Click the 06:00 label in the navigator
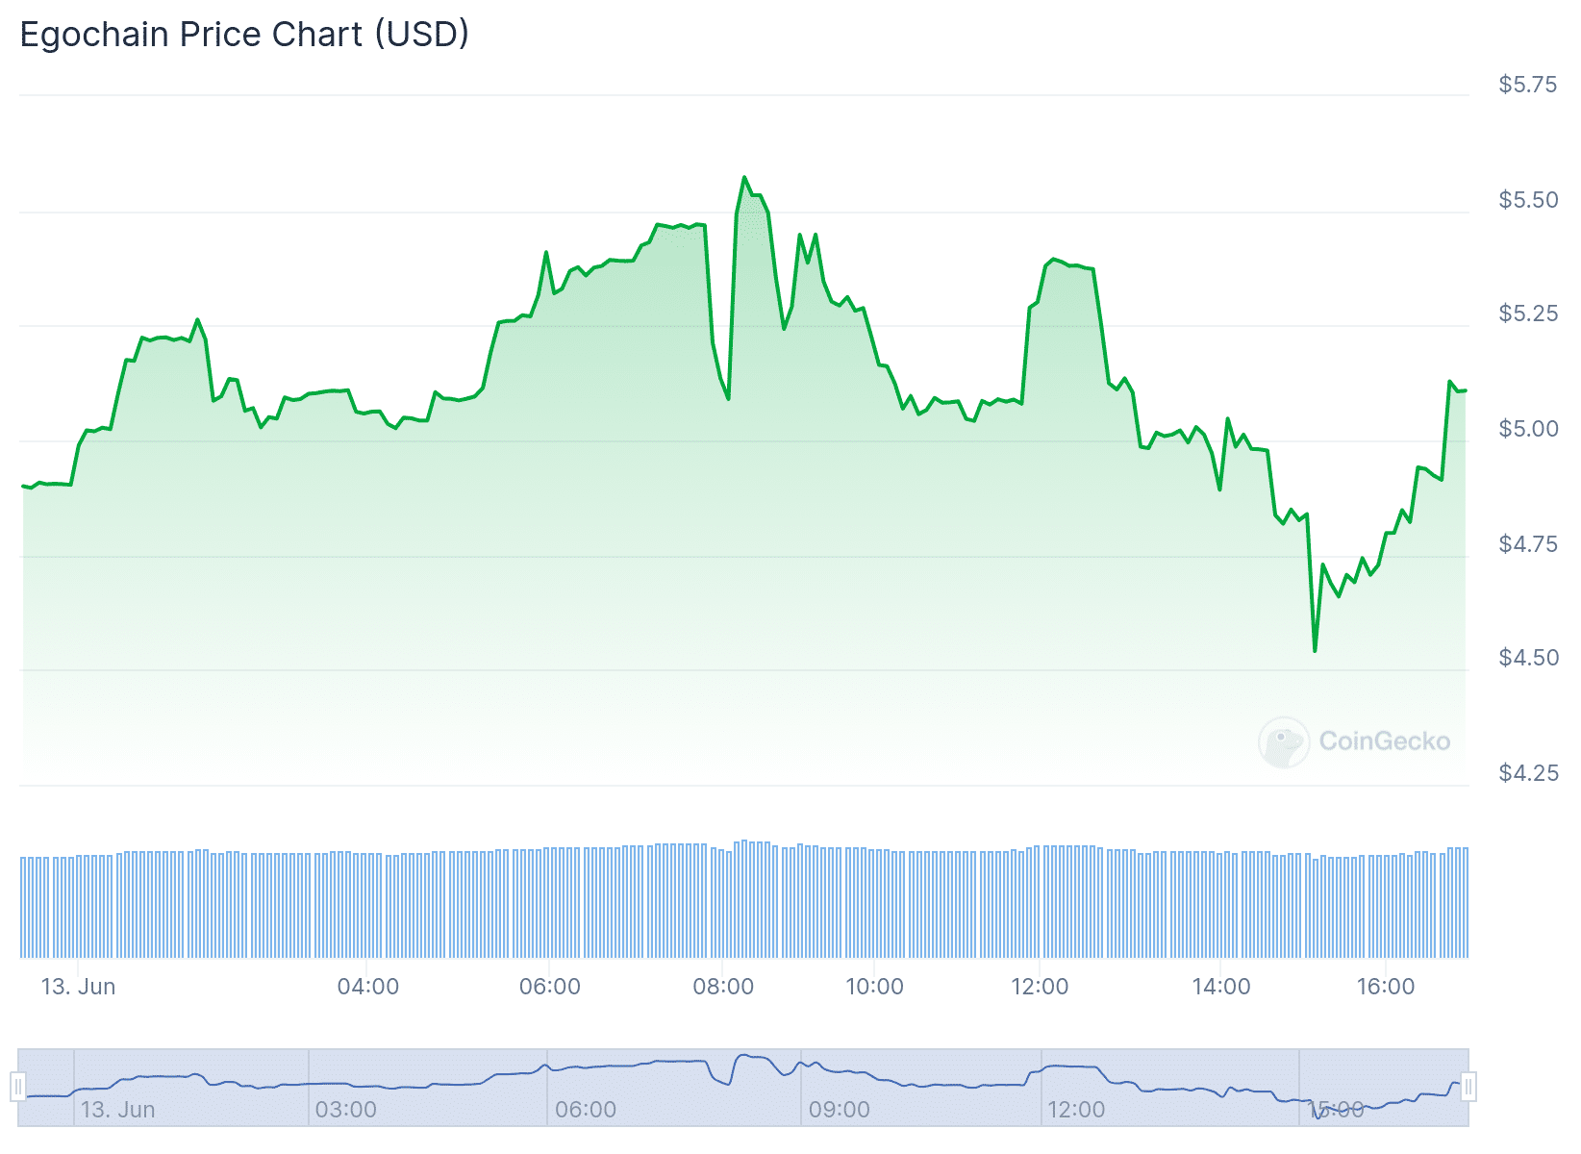Screen dimensions: 1581x1154 [586, 1110]
